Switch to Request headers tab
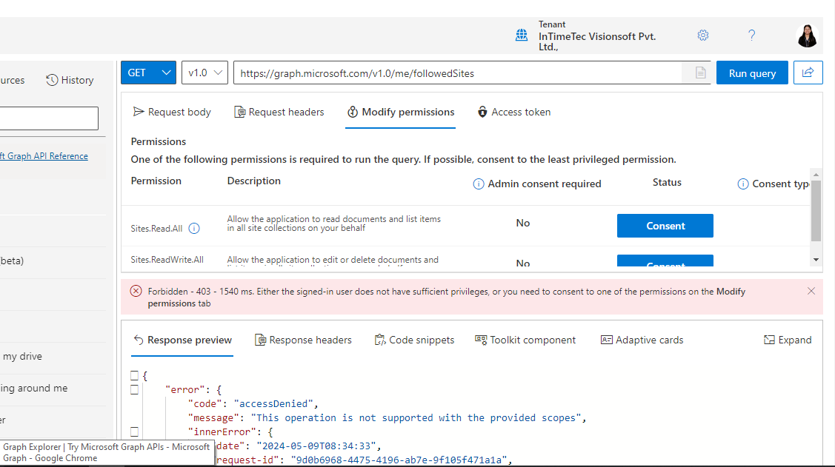 pos(279,112)
